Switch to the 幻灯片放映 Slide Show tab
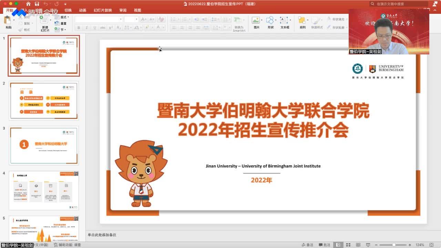The image size is (441, 248). click(103, 10)
